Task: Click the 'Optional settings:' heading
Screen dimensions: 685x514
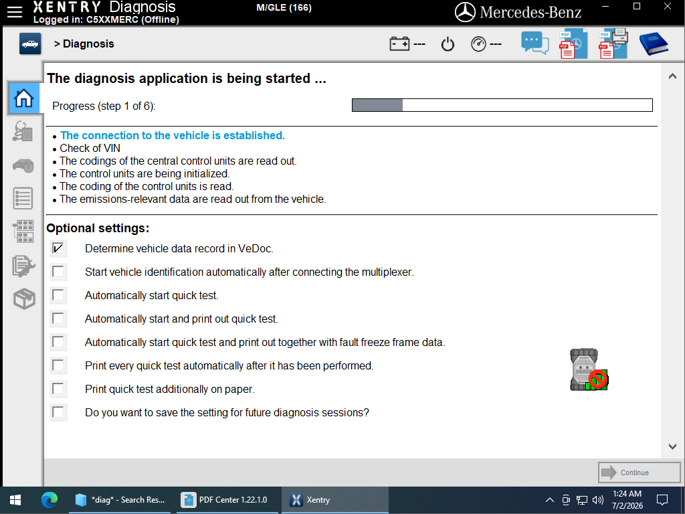Action: [x=98, y=228]
